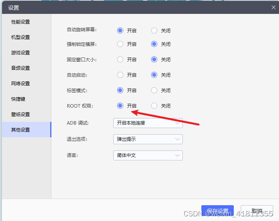Open the ADB 调试 dropdown
Screen dimensions: 279x221
click(x=148, y=123)
